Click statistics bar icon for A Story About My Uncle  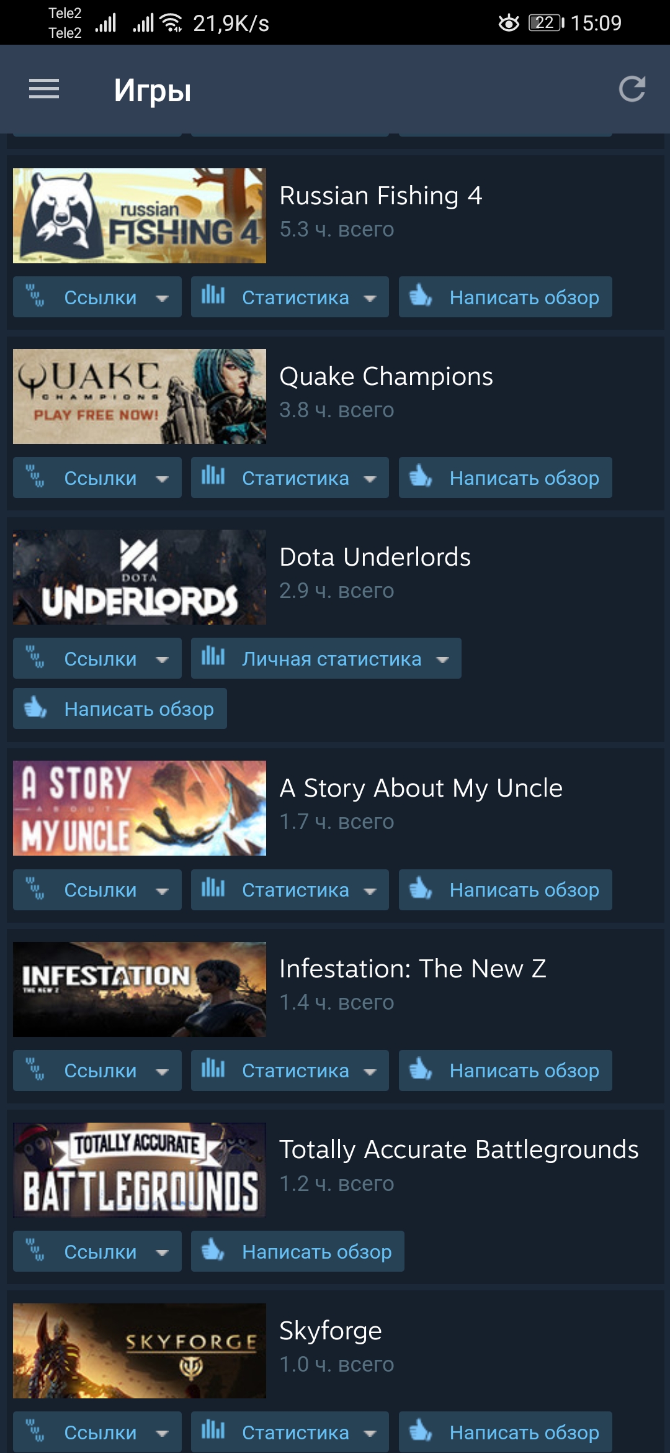pos(213,889)
